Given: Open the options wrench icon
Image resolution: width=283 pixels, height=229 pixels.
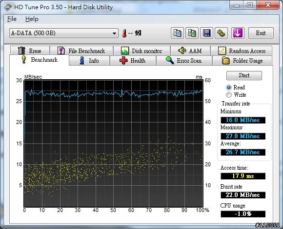Looking at the screenshot, I should [221, 33].
